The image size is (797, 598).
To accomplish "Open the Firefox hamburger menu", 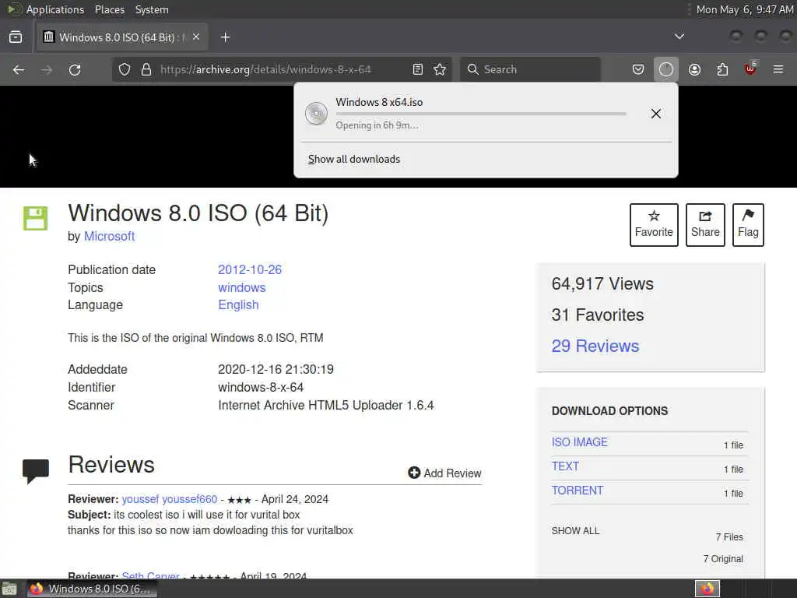I will (x=778, y=69).
